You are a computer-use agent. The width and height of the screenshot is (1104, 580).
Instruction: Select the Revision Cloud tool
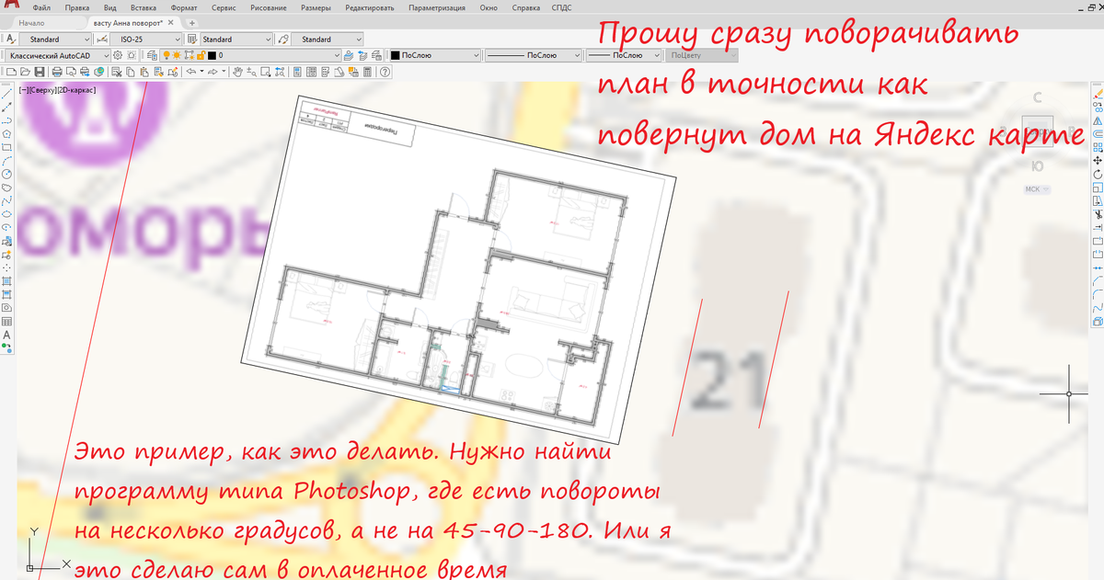(6, 188)
